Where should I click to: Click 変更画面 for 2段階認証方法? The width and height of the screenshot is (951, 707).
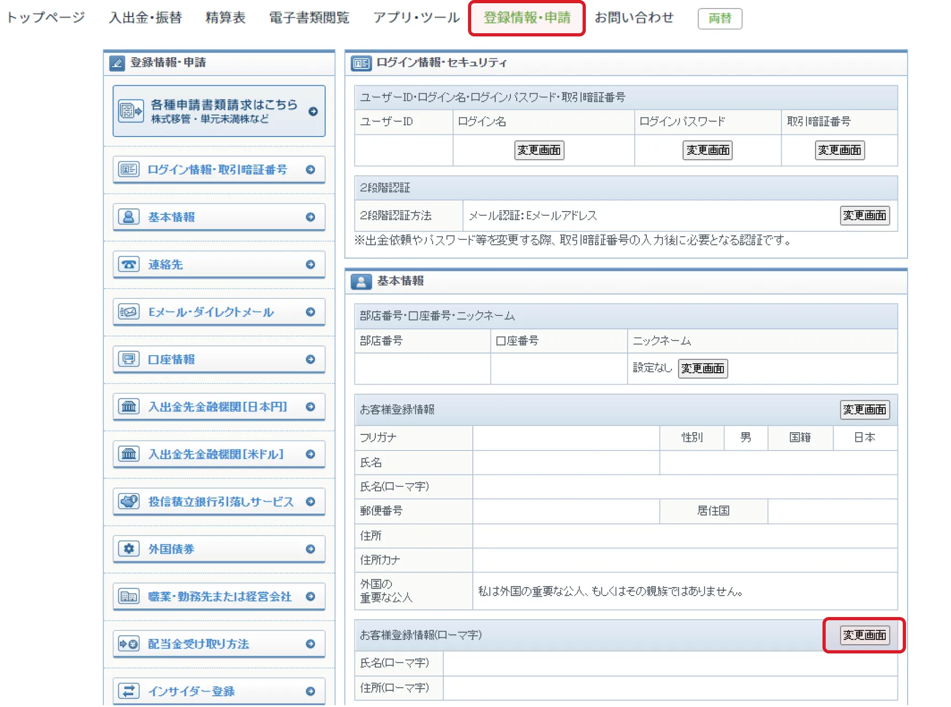[864, 216]
